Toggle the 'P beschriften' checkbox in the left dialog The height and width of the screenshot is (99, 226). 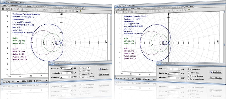click(x=80, y=68)
